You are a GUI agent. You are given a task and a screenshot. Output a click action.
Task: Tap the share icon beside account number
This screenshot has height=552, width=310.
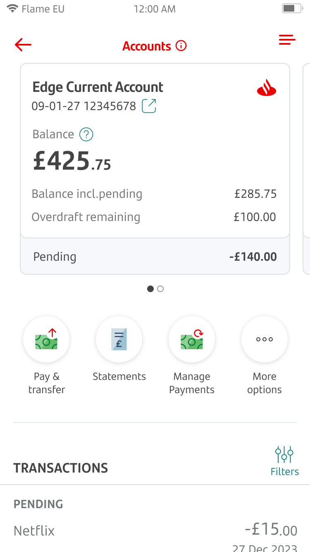(149, 106)
